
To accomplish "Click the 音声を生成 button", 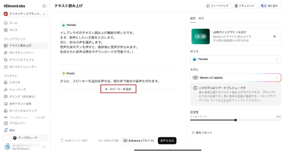I will point(167,140).
